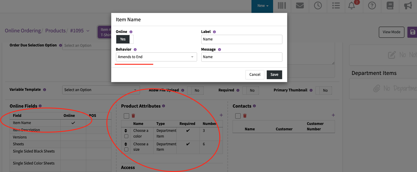Click the barcode scanner icon in top bar
Screen dimensions: 417x172
point(282,6)
